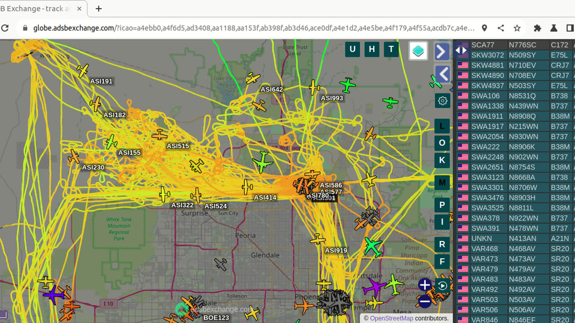Click the ASI642 callsign label on map
Image resolution: width=575 pixels, height=323 pixels.
coord(272,89)
